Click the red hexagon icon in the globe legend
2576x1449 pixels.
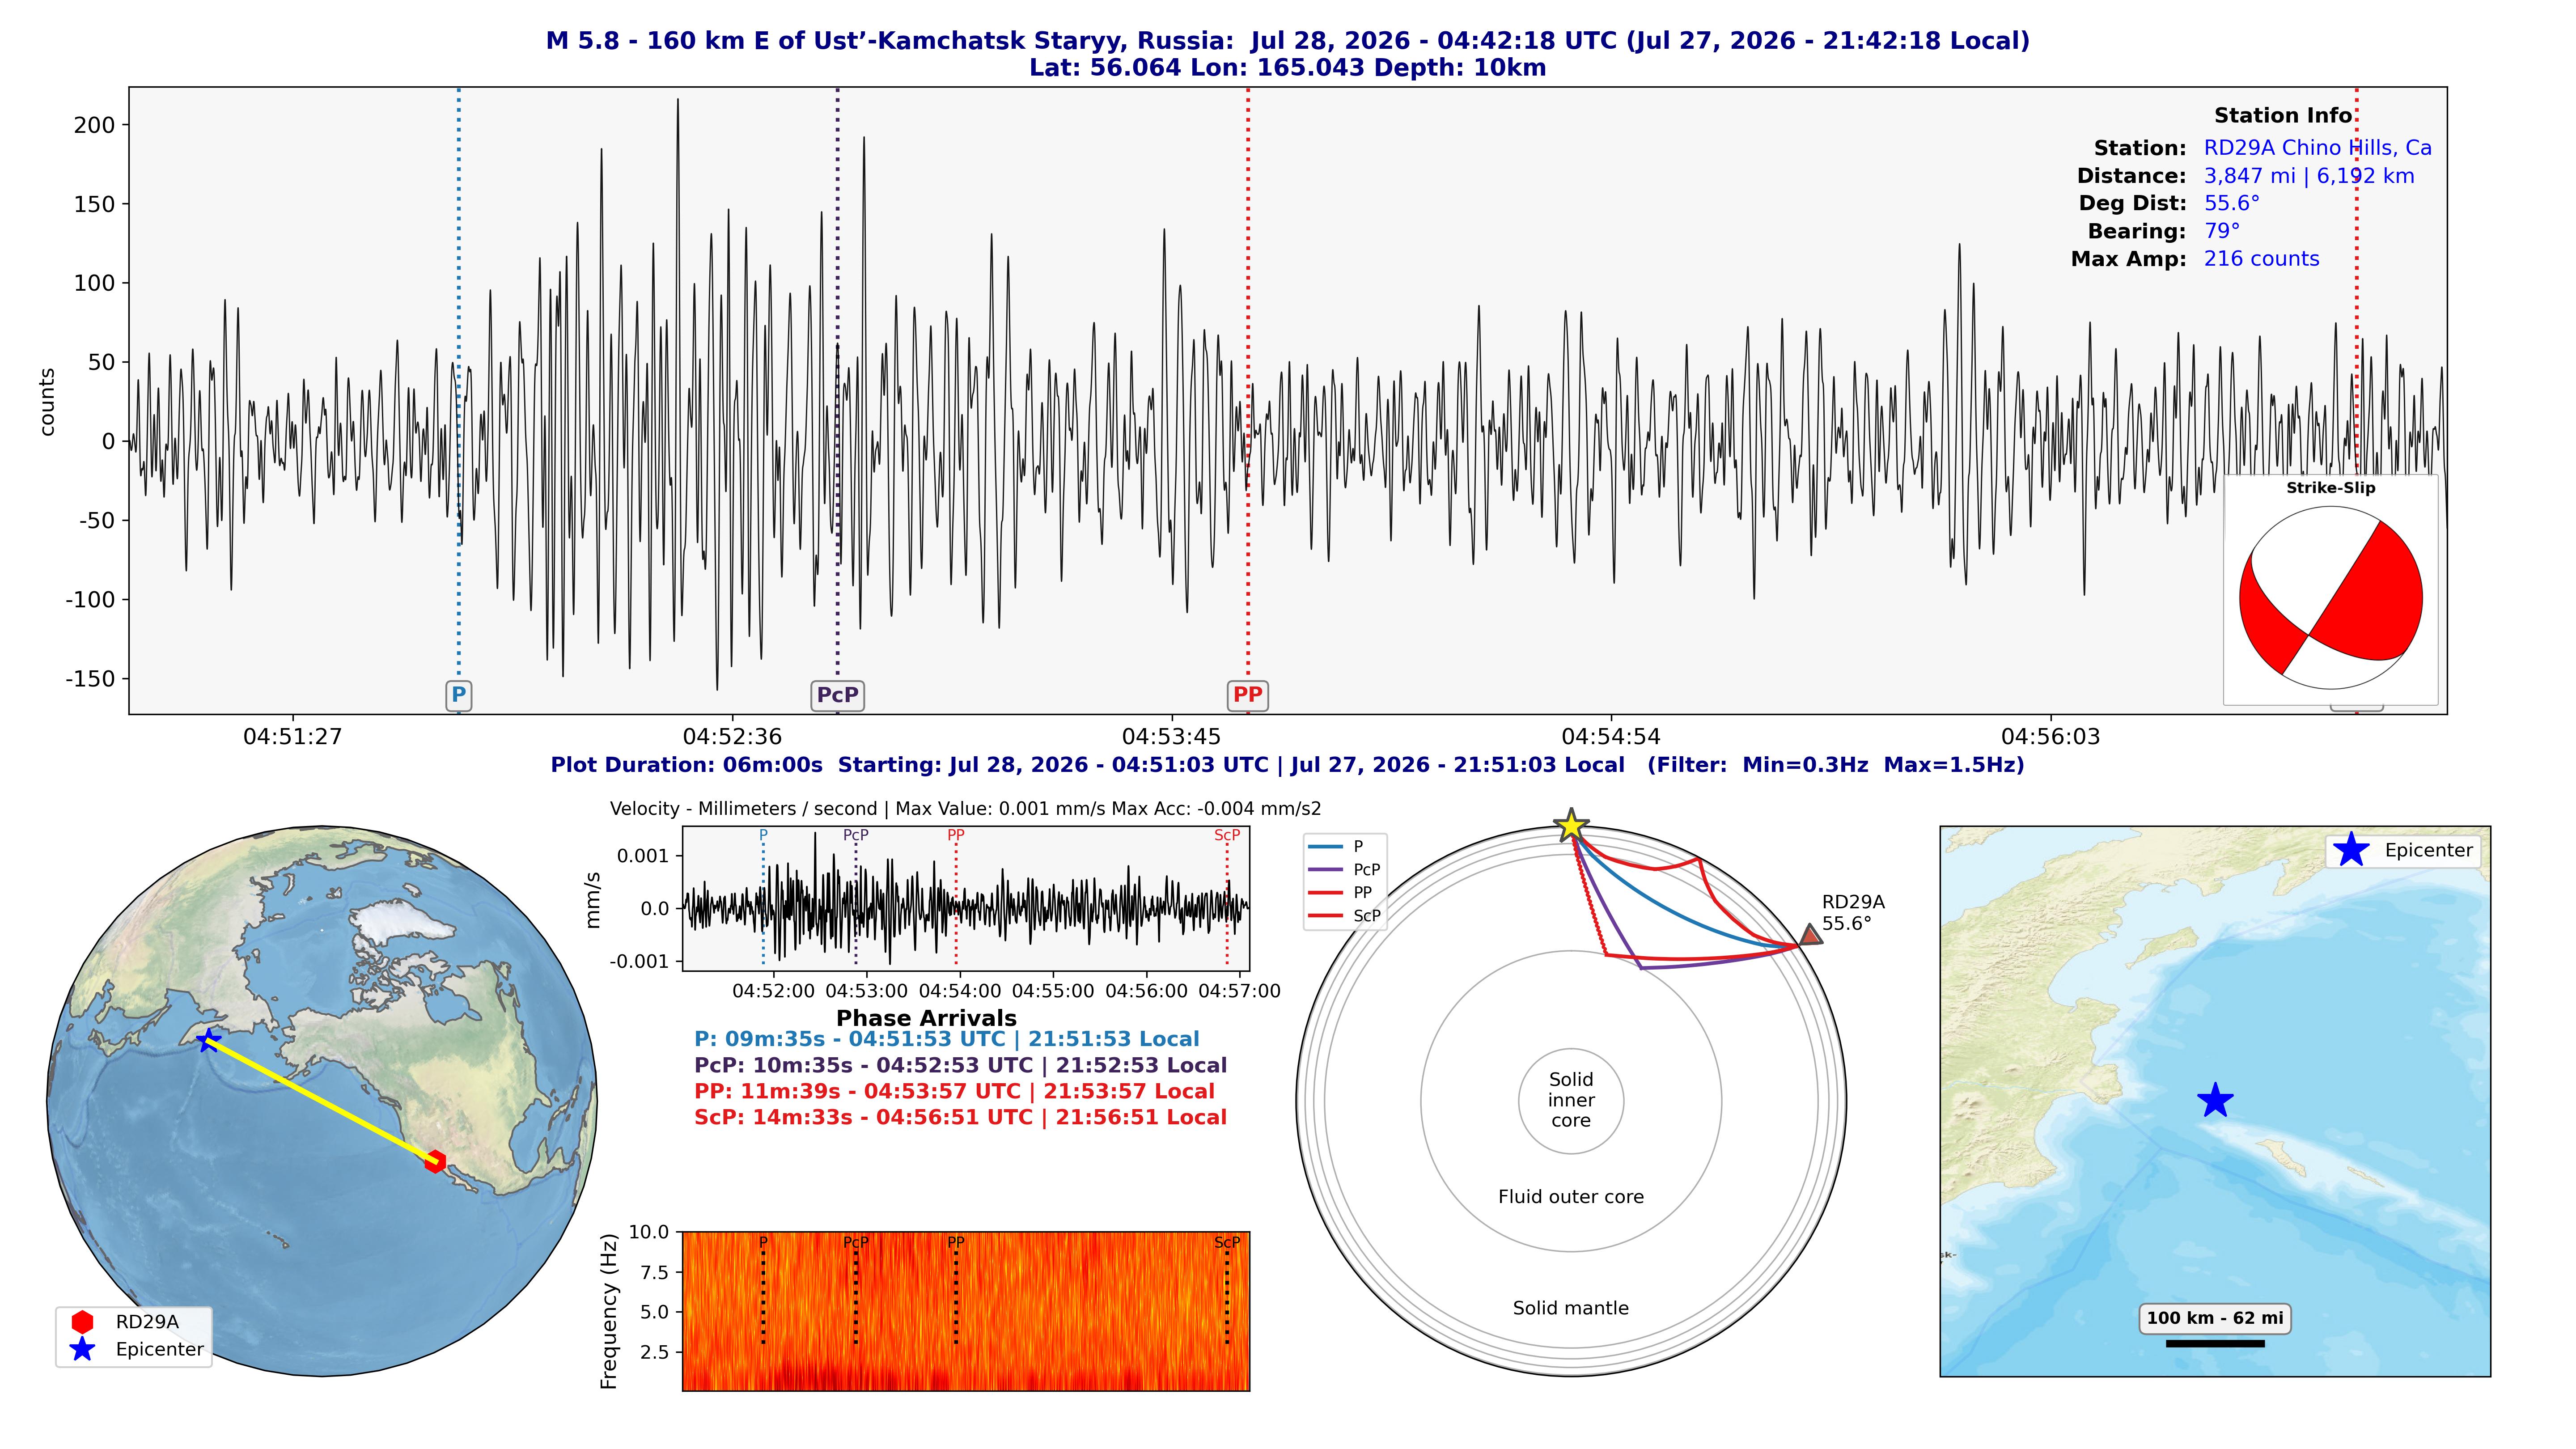(82, 1321)
